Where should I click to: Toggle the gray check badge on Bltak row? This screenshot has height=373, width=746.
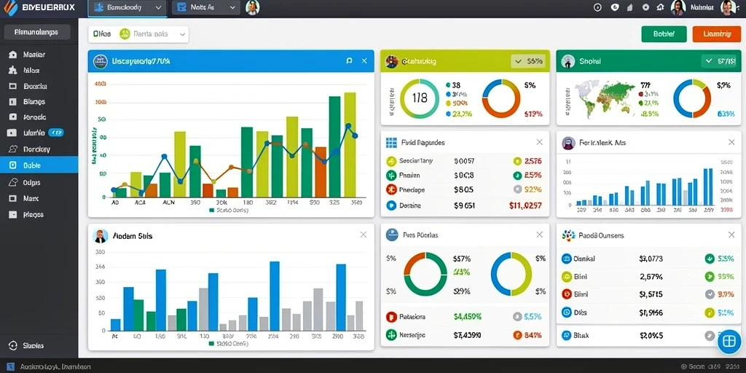pos(709,335)
